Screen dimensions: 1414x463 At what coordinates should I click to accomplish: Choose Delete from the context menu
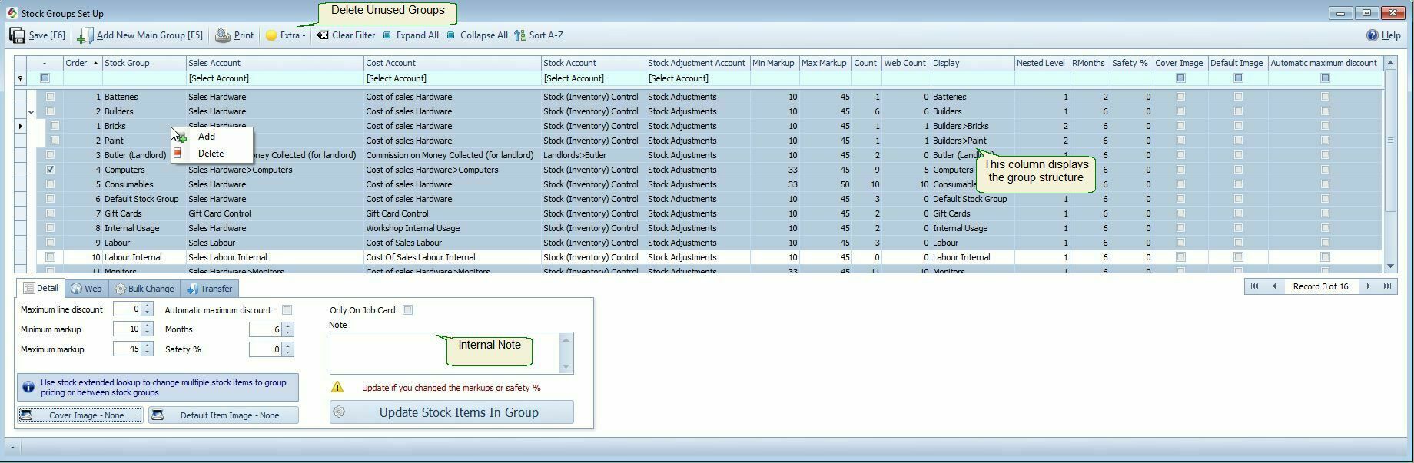(x=211, y=154)
